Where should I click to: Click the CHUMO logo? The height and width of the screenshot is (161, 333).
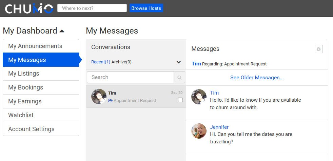tap(29, 8)
